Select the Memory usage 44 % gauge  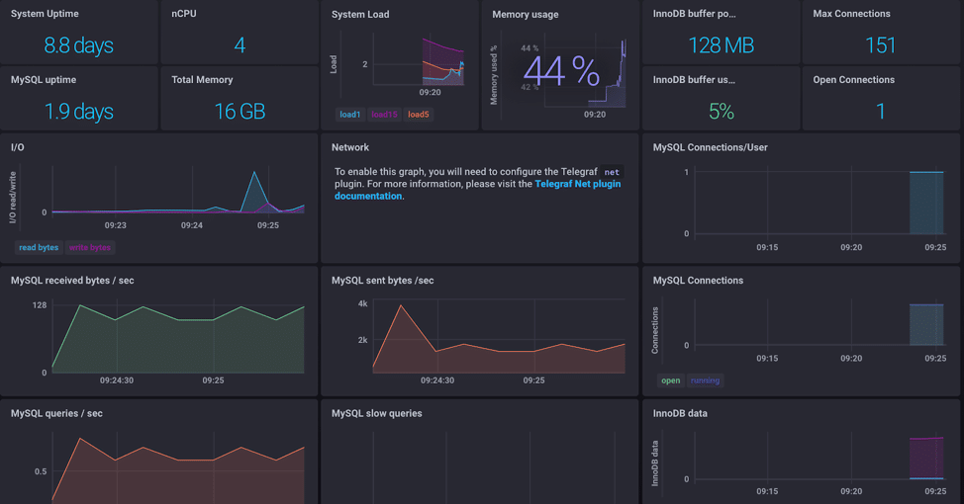pos(560,71)
